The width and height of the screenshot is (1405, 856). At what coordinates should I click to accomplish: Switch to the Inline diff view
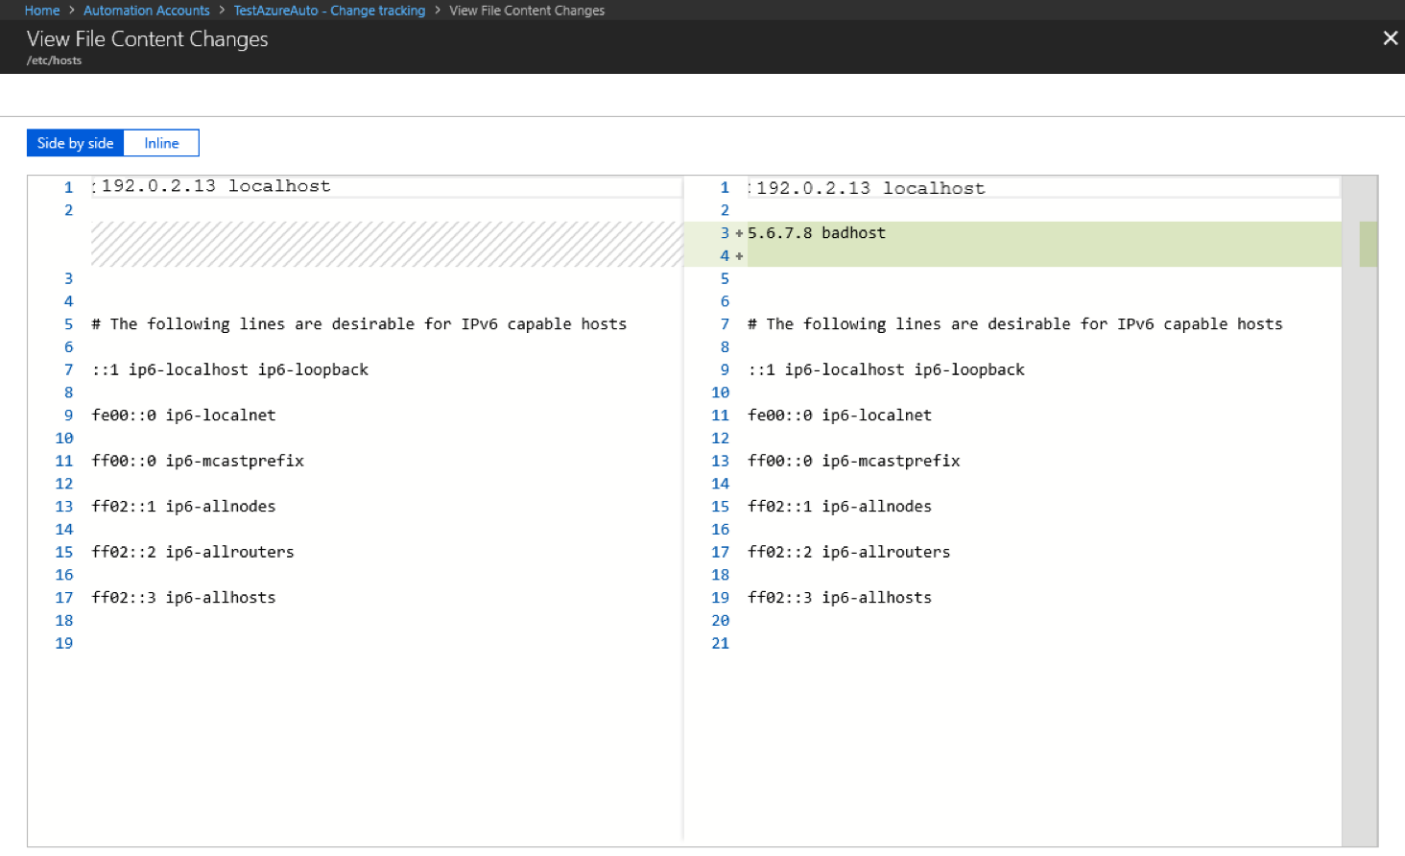tap(160, 142)
